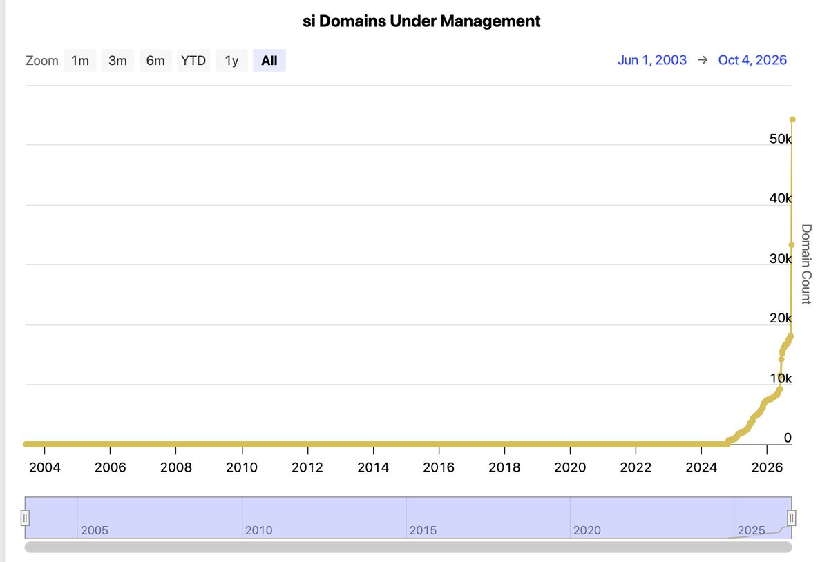Image resolution: width=829 pixels, height=562 pixels.
Task: Click the 2015 label in the navigator
Action: (422, 530)
